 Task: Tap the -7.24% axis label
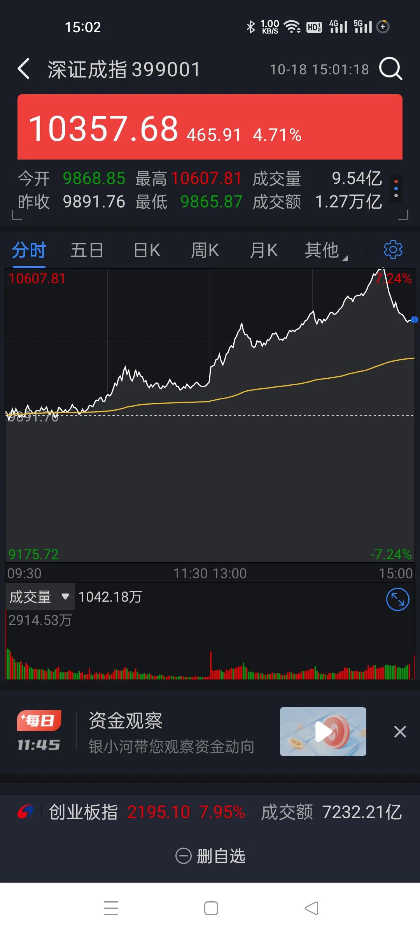click(391, 554)
